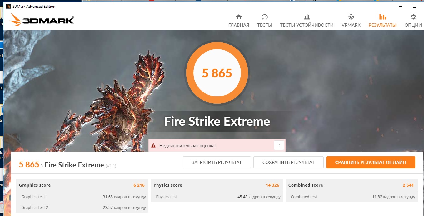Image resolution: width=424 pixels, height=216 pixels.
Task: Click the question mark help button
Action: (279, 145)
